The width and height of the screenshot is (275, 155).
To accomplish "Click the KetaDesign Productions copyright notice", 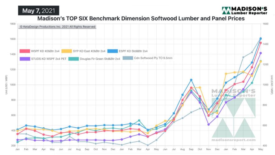I will pyautogui.click(x=57, y=27).
